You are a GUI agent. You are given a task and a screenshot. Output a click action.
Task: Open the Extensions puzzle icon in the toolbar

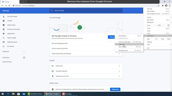163,6
